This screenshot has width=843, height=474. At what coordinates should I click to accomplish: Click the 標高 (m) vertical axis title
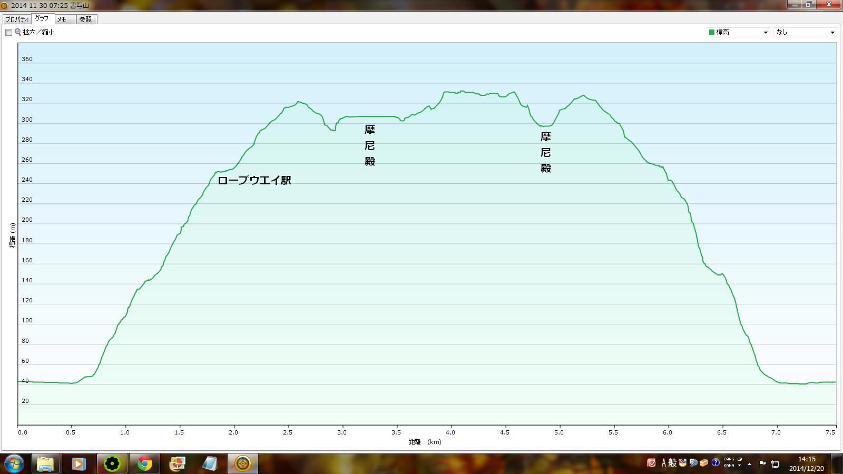tap(13, 235)
